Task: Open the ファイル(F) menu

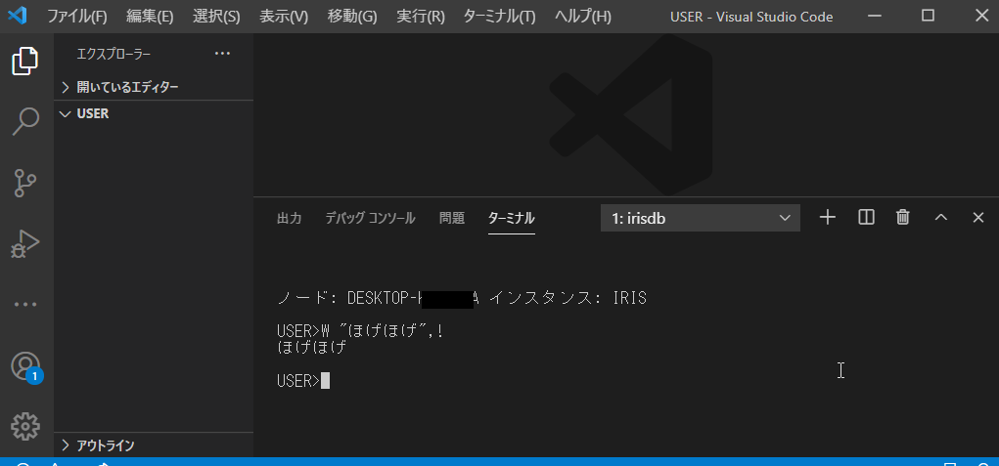Action: pyautogui.click(x=77, y=17)
